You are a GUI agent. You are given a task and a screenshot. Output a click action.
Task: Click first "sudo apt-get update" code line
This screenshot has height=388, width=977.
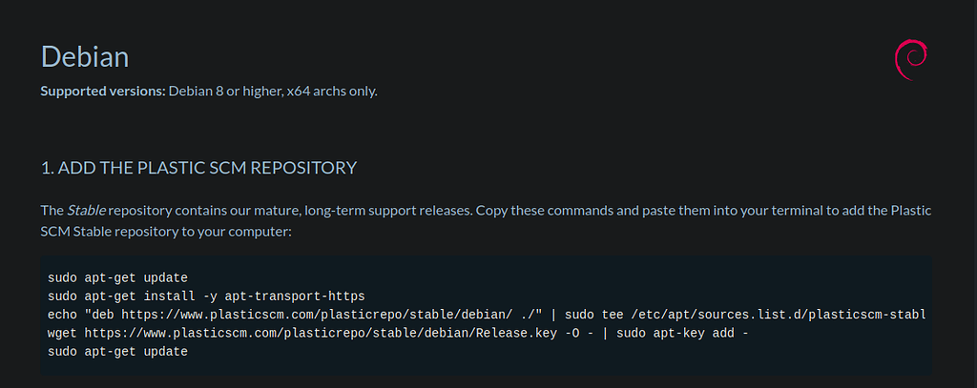pyautogui.click(x=117, y=277)
